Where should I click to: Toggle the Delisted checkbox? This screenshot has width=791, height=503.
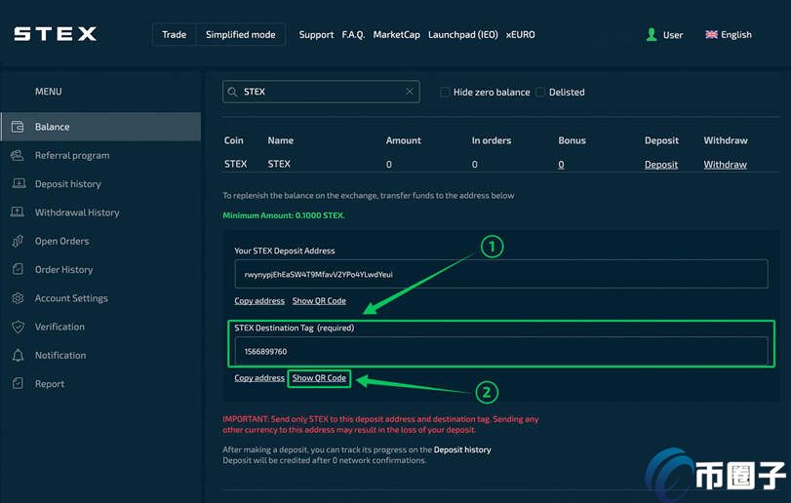(540, 92)
